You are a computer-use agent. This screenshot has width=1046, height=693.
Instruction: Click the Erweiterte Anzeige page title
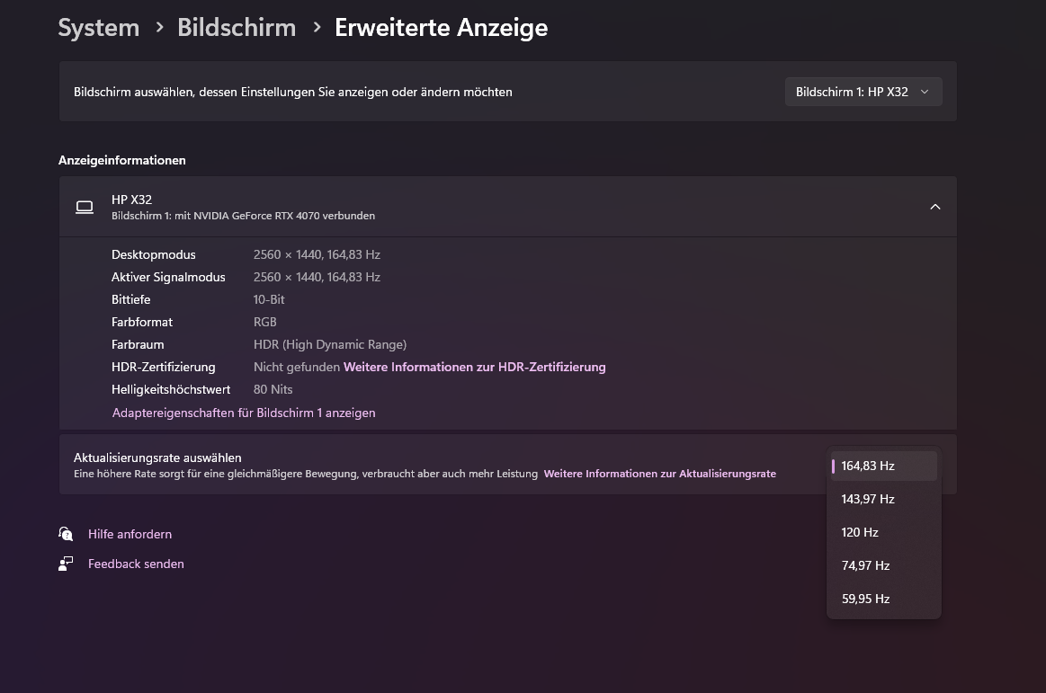[x=441, y=28]
